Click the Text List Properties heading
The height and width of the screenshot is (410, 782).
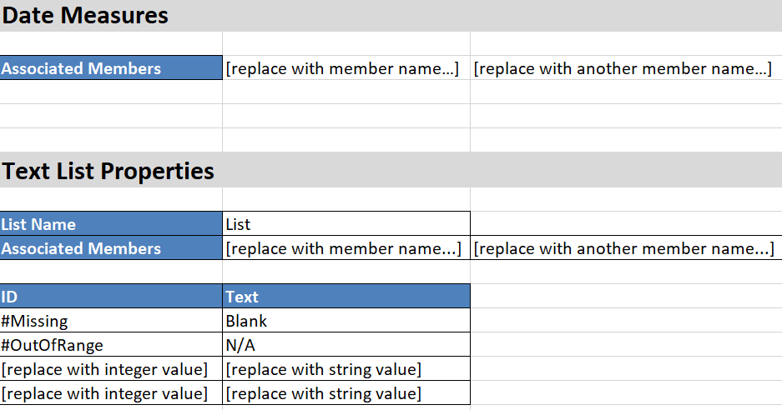pyautogui.click(x=108, y=171)
